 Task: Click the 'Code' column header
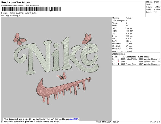(x=141, y=57)
